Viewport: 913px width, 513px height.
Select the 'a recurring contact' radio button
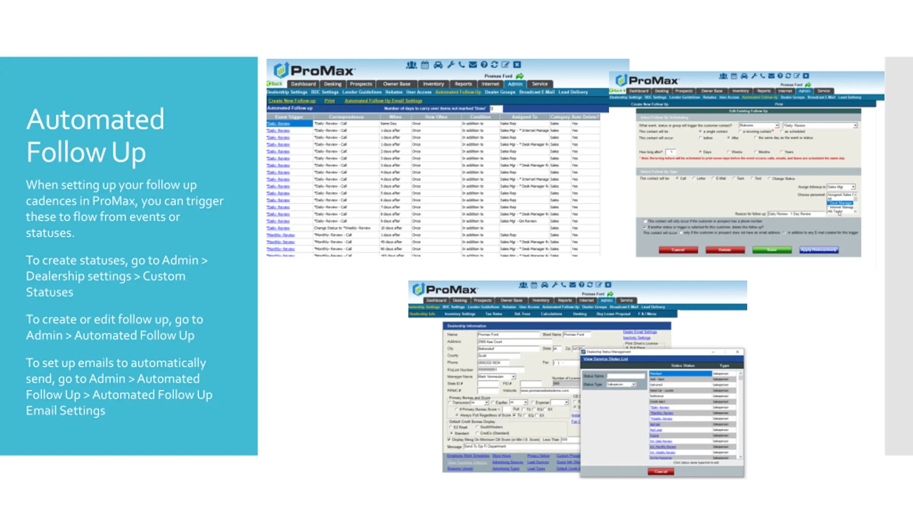[x=740, y=131]
